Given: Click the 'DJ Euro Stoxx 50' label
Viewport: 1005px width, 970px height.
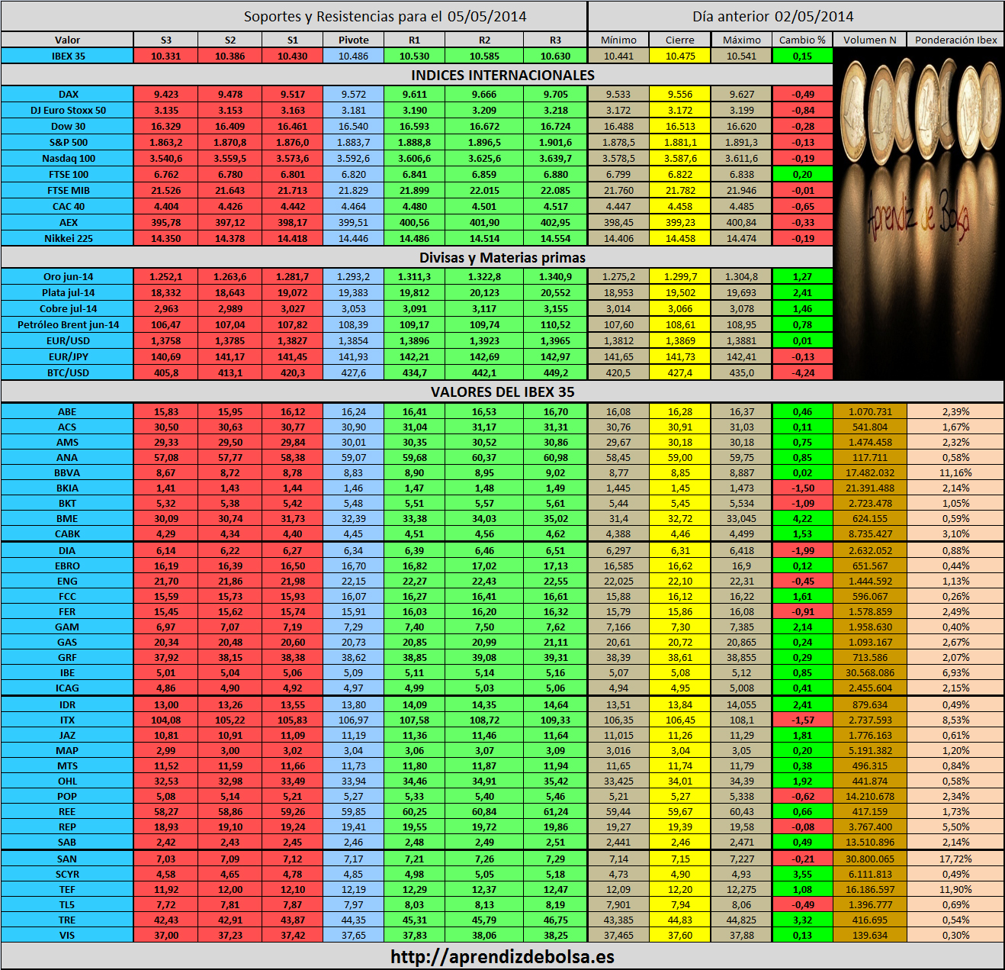Looking at the screenshot, I should [x=67, y=110].
